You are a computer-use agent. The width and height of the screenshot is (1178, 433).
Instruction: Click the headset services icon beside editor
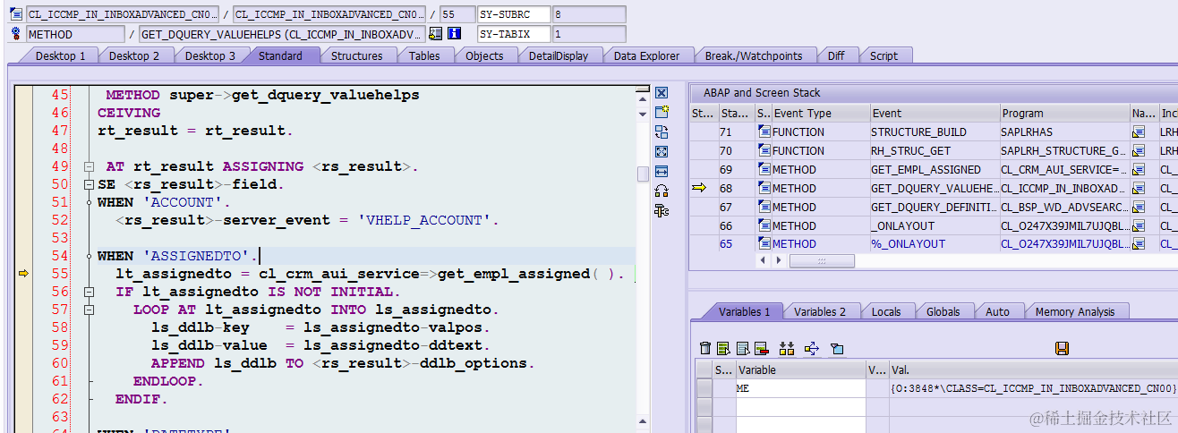[x=662, y=191]
